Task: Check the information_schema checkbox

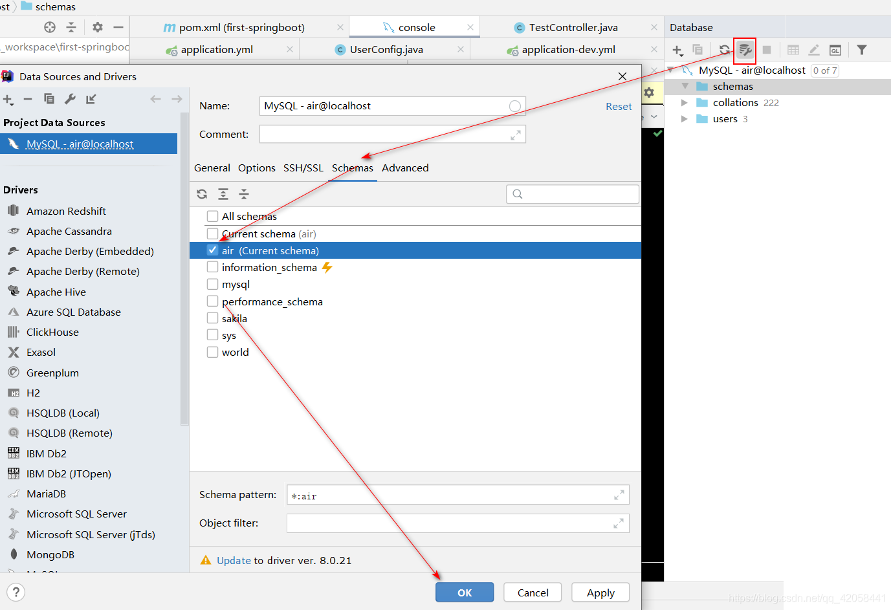Action: (212, 267)
